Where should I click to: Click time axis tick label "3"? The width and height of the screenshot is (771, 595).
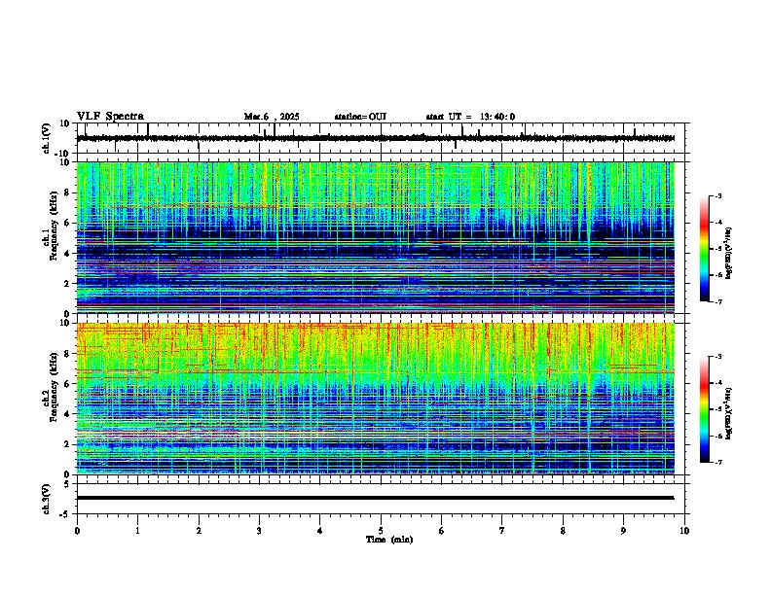(259, 531)
